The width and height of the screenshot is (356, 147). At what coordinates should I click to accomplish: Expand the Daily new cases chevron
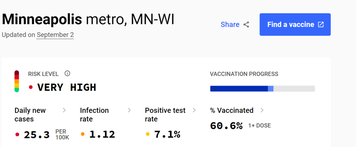[64, 110]
